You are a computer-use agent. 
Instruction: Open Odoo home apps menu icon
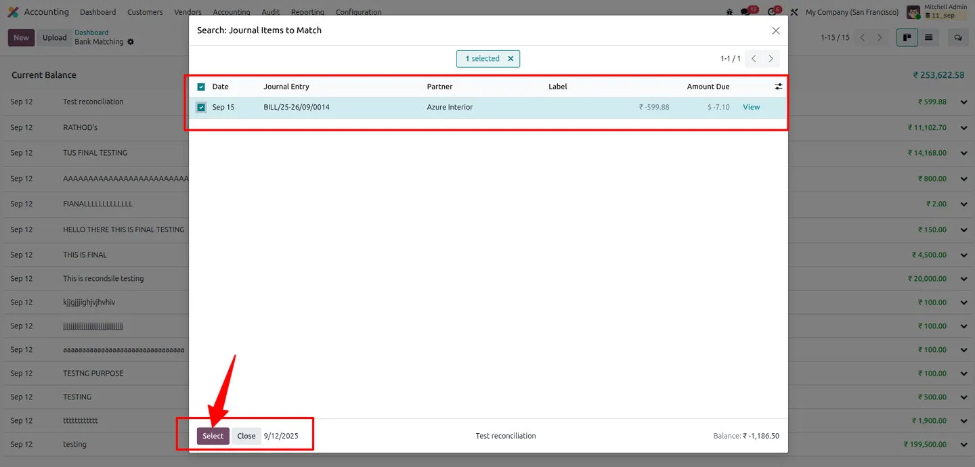[x=13, y=12]
